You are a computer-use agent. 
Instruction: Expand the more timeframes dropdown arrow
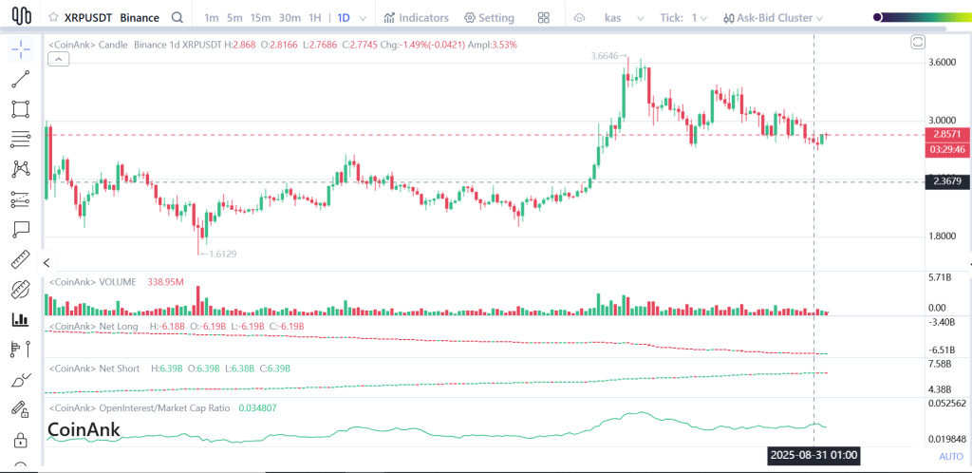tap(363, 18)
